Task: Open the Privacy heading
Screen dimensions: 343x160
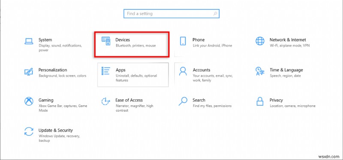Action: coord(276,100)
